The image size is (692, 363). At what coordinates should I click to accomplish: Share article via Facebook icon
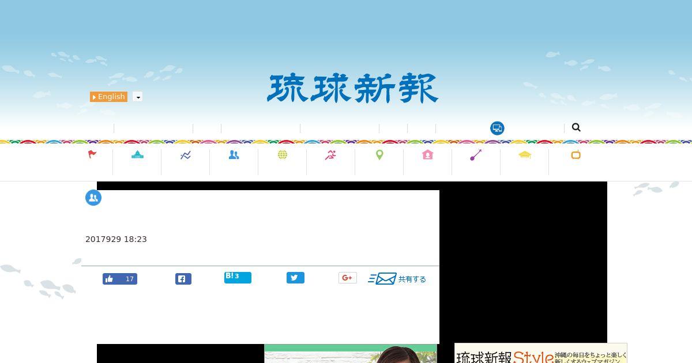pos(183,279)
